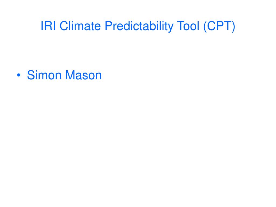Click the CPT abbreviation in the title
276x207 pixels.
219,26
